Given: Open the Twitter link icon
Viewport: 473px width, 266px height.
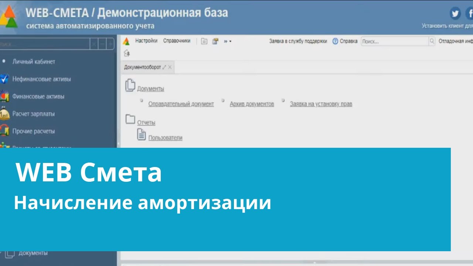Looking at the screenshot, I should tap(455, 14).
